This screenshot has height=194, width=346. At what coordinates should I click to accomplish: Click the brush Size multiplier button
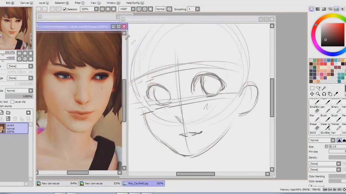(x=326, y=147)
